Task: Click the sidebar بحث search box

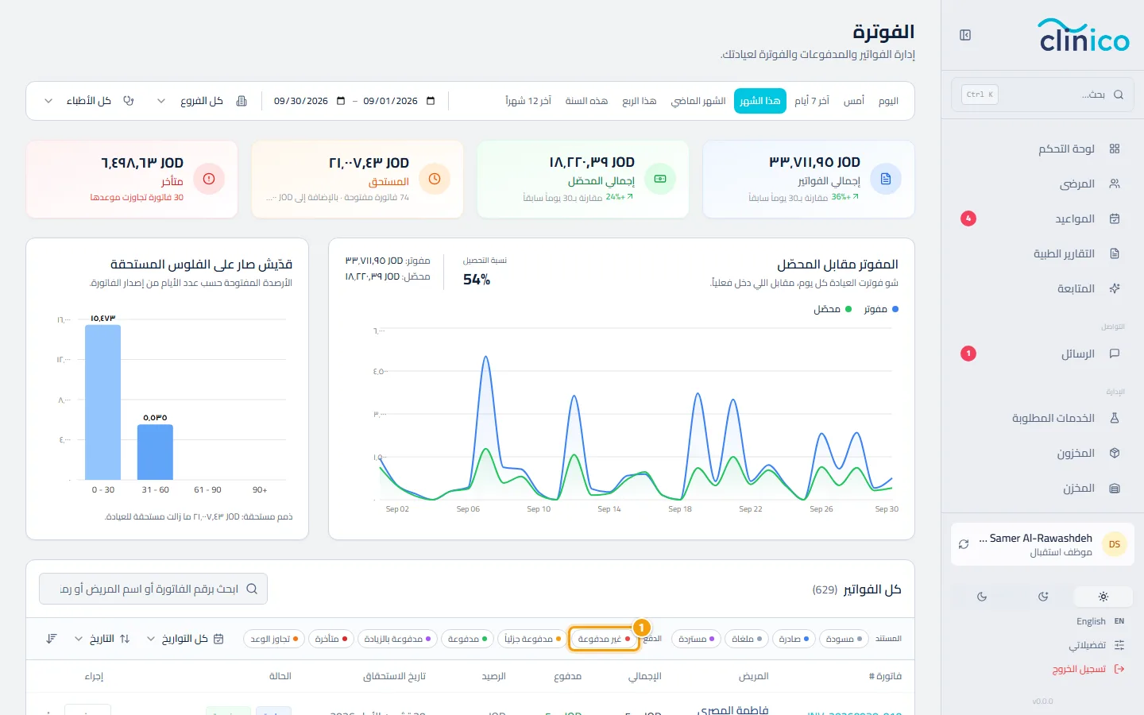Action: pos(1042,95)
